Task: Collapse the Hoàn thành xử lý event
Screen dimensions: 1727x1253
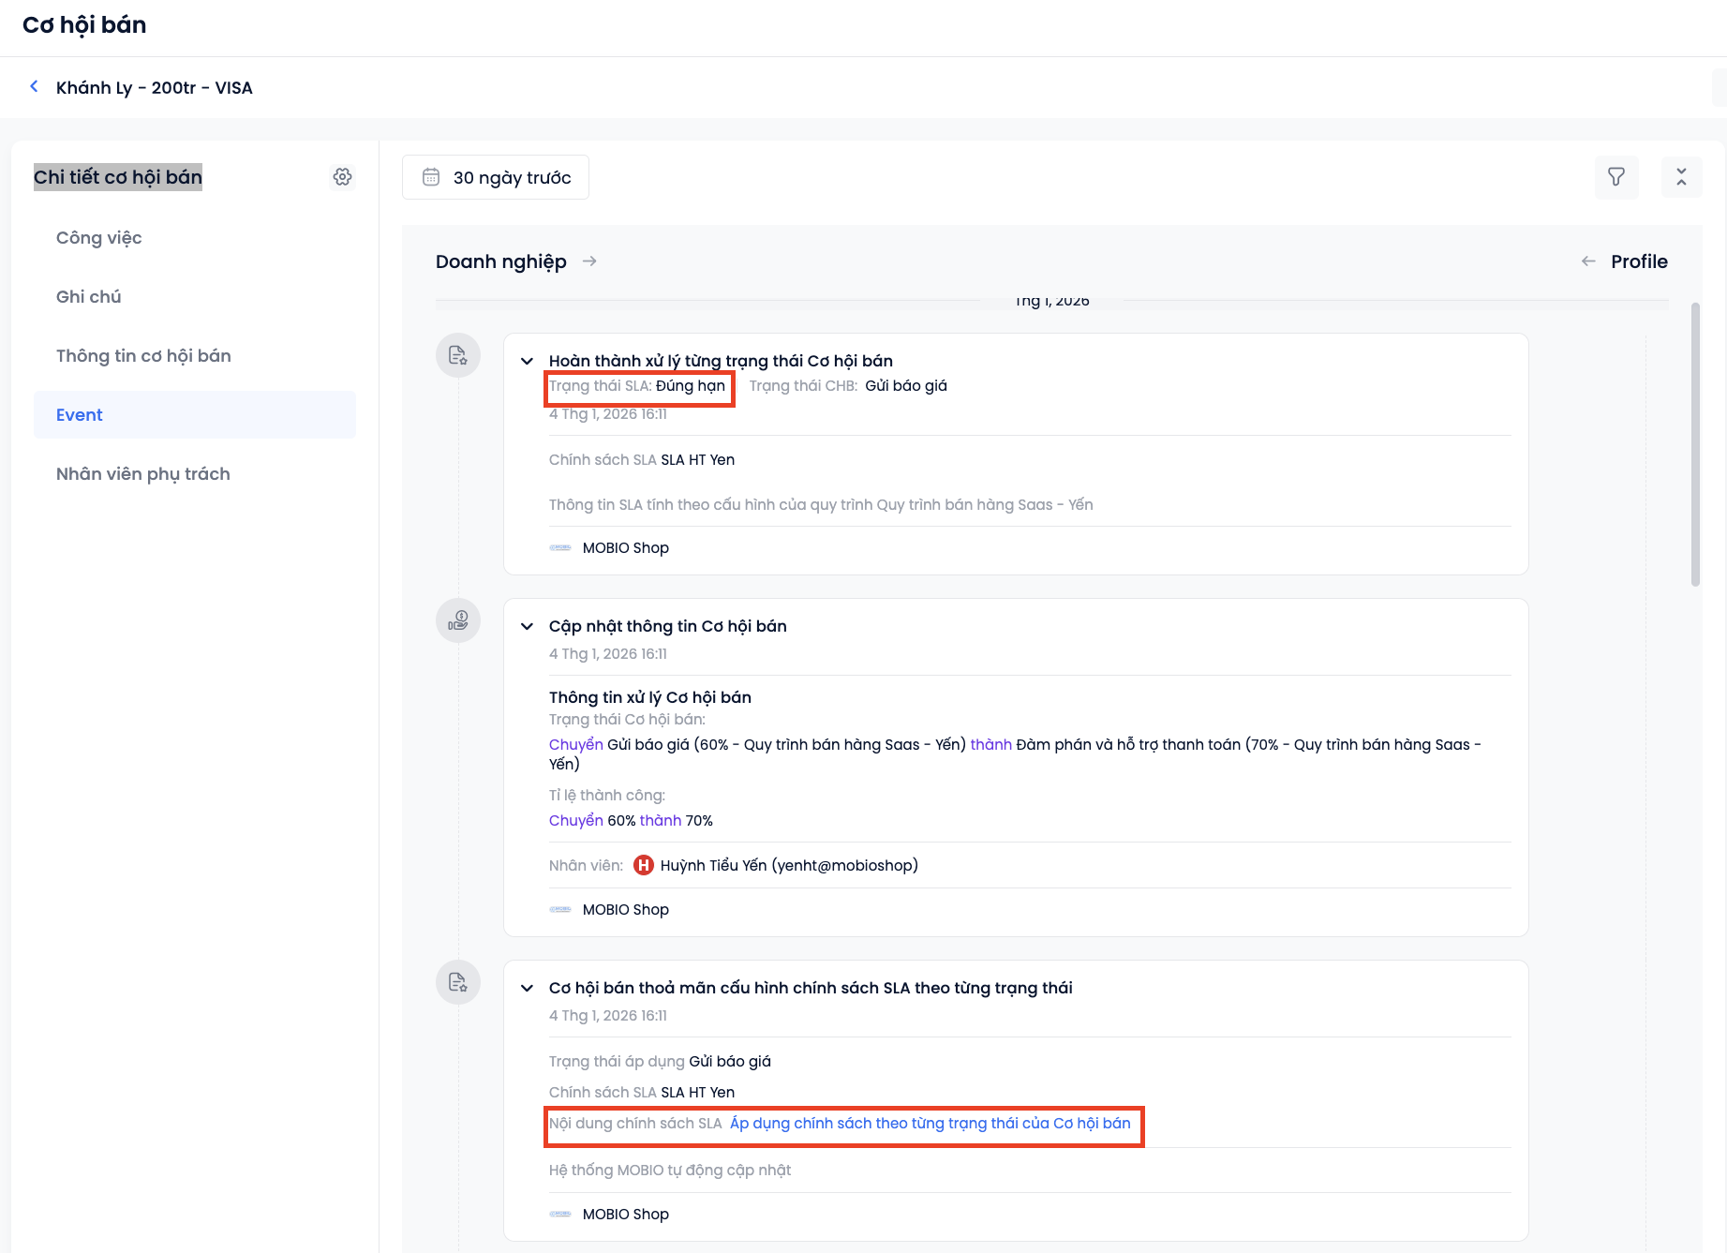Action: [528, 361]
